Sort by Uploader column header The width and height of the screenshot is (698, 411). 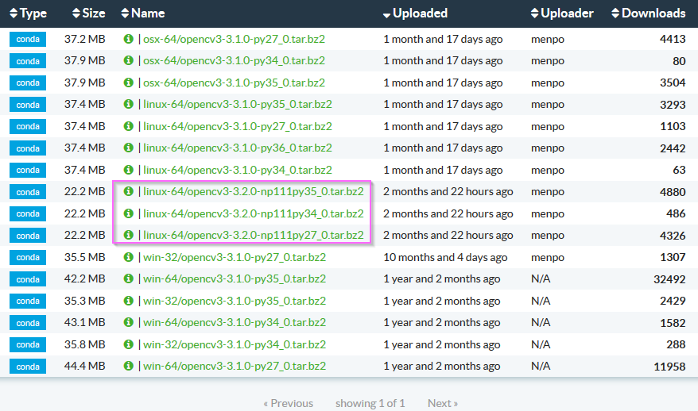pyautogui.click(x=562, y=13)
